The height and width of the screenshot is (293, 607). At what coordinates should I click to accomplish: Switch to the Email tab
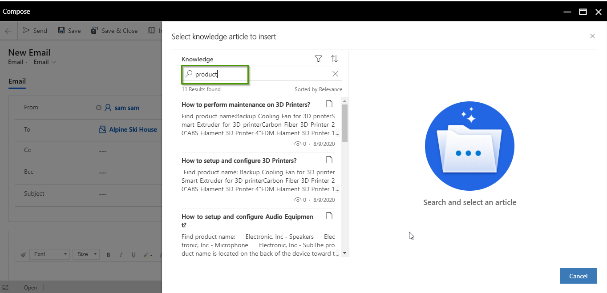coord(17,81)
